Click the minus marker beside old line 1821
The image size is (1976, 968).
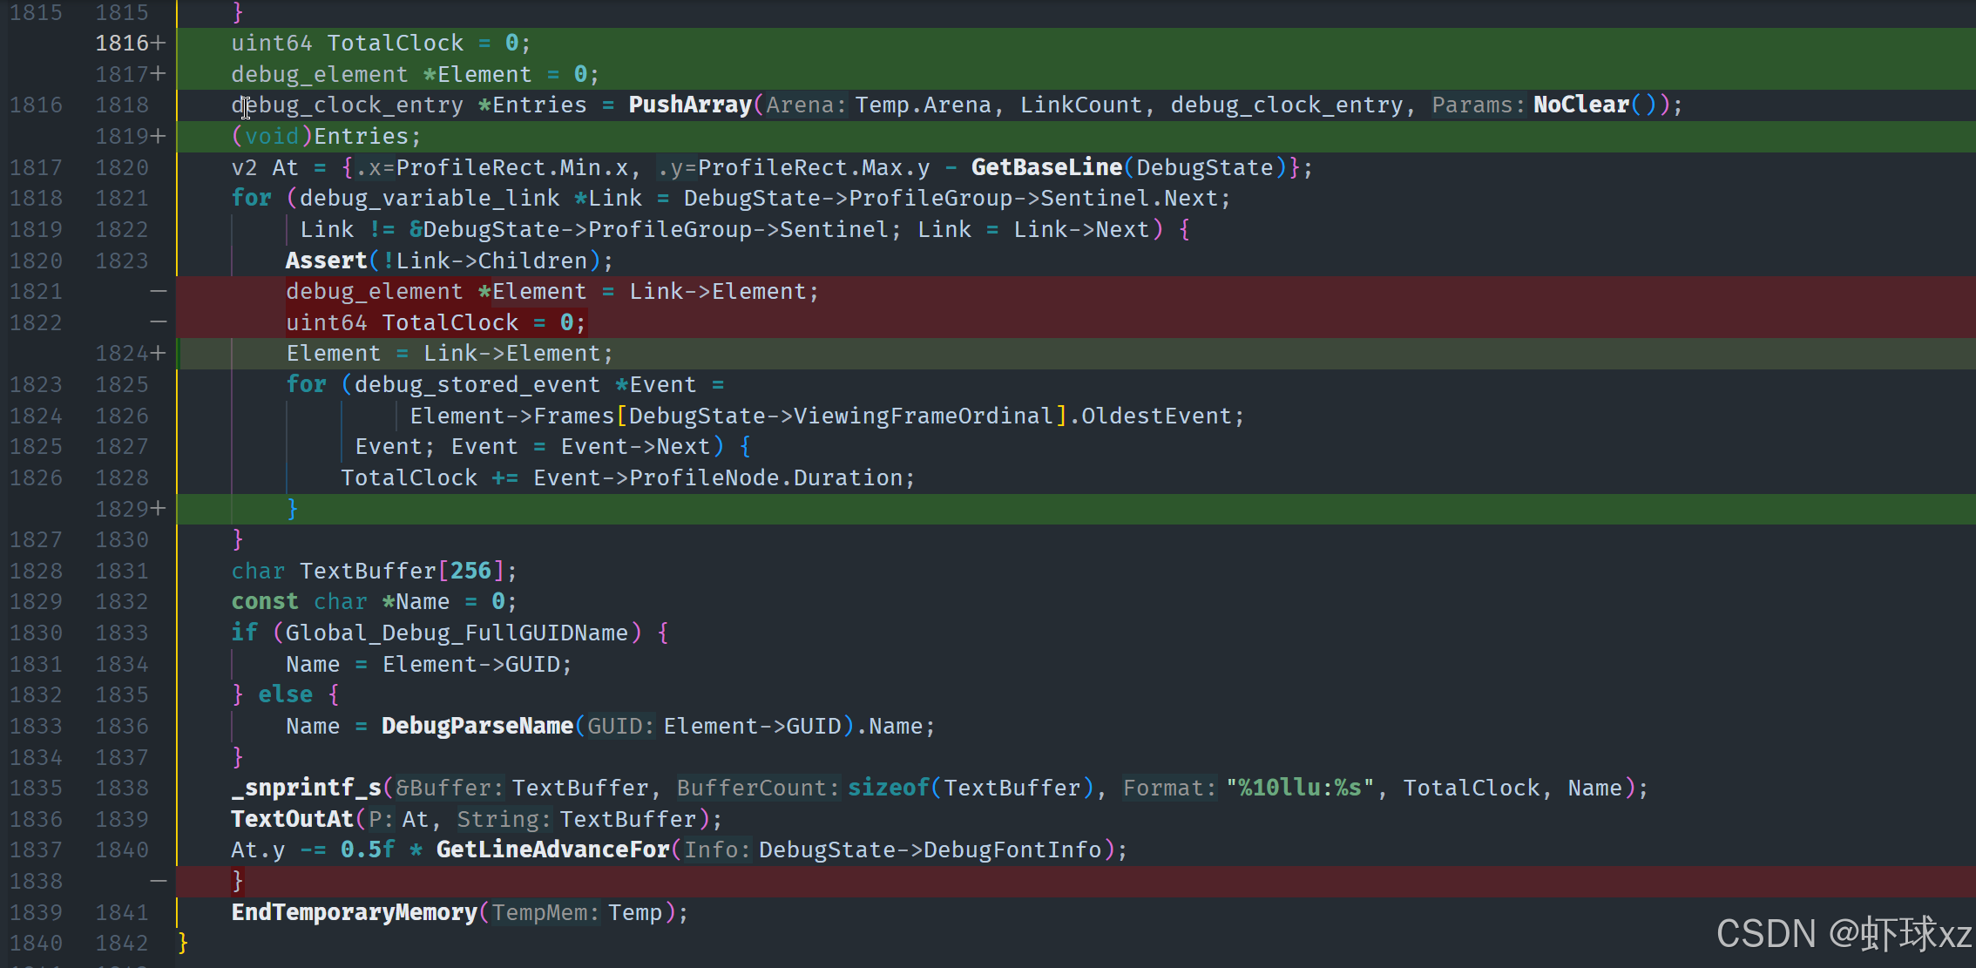click(158, 291)
